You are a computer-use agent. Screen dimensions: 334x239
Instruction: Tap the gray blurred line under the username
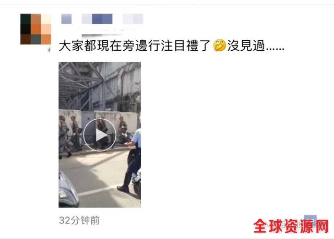(102, 36)
